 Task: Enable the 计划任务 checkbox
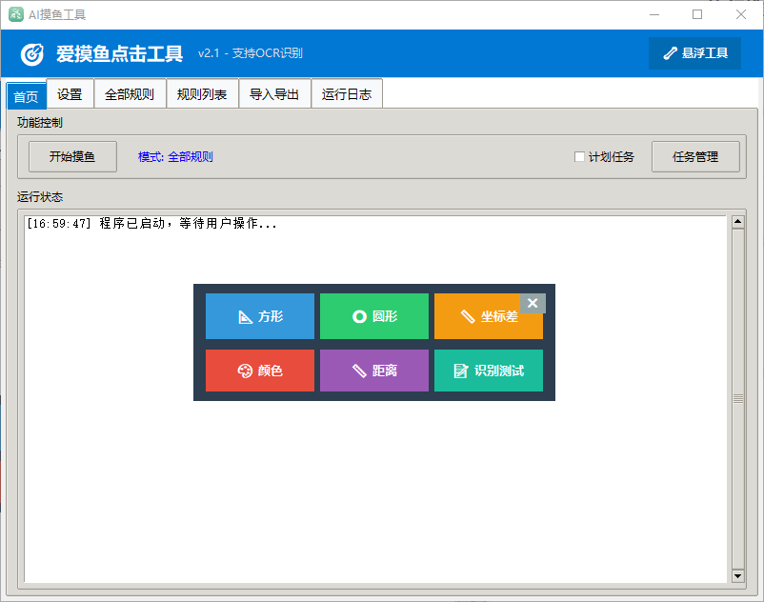click(x=579, y=157)
